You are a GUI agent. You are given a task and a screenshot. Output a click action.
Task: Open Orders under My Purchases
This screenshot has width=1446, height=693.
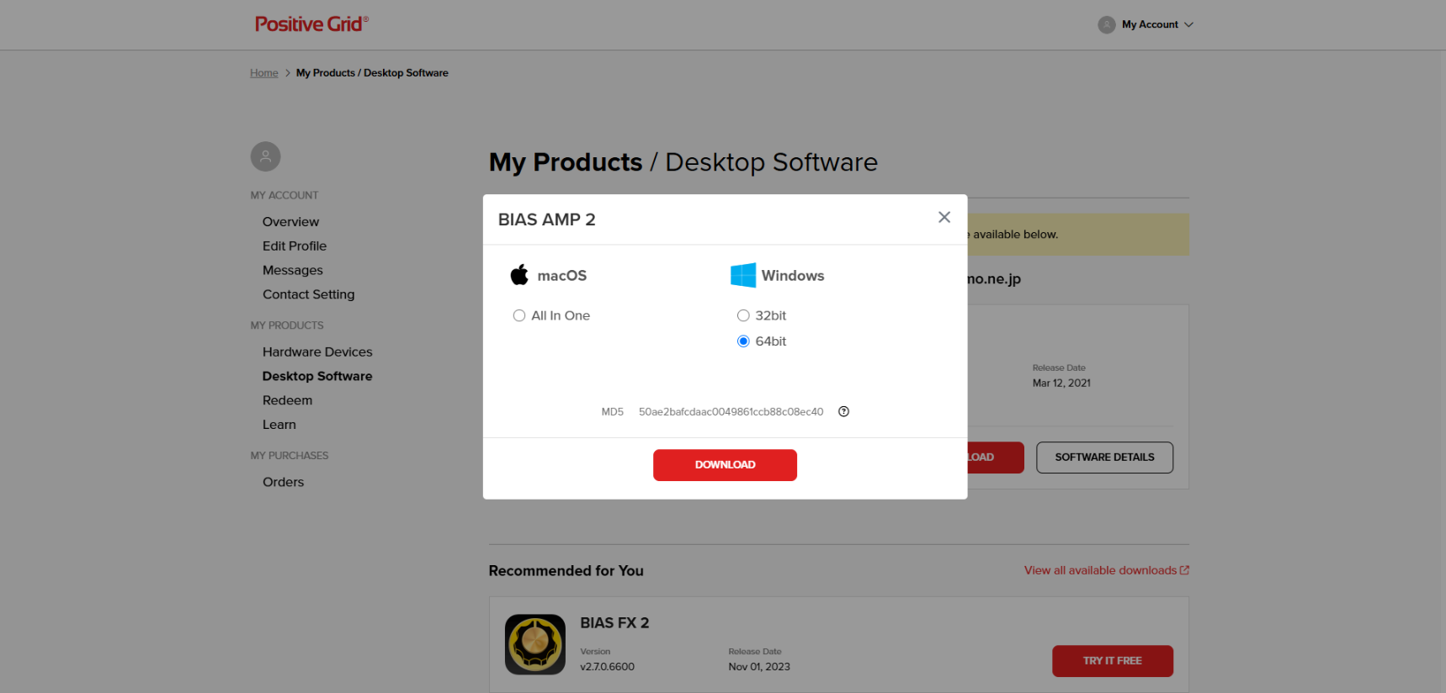point(283,483)
